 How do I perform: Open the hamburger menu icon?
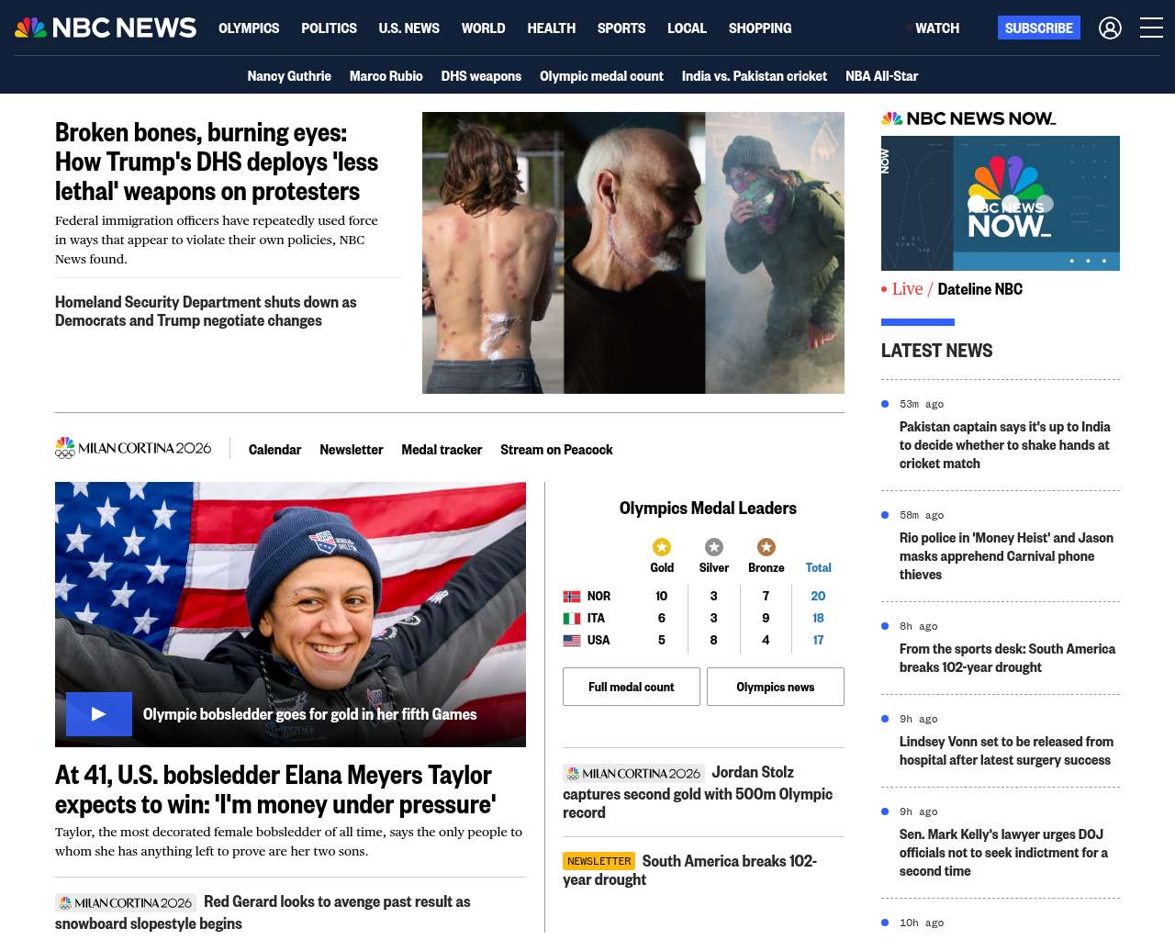pyautogui.click(x=1151, y=28)
